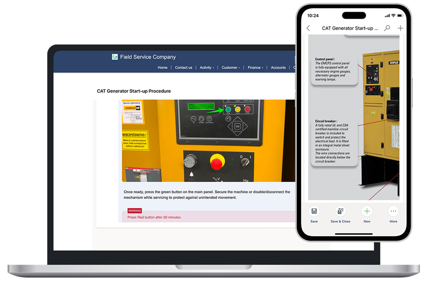The height and width of the screenshot is (282, 427).
Task: Tap the plus icon in phone header
Action: 400,28
